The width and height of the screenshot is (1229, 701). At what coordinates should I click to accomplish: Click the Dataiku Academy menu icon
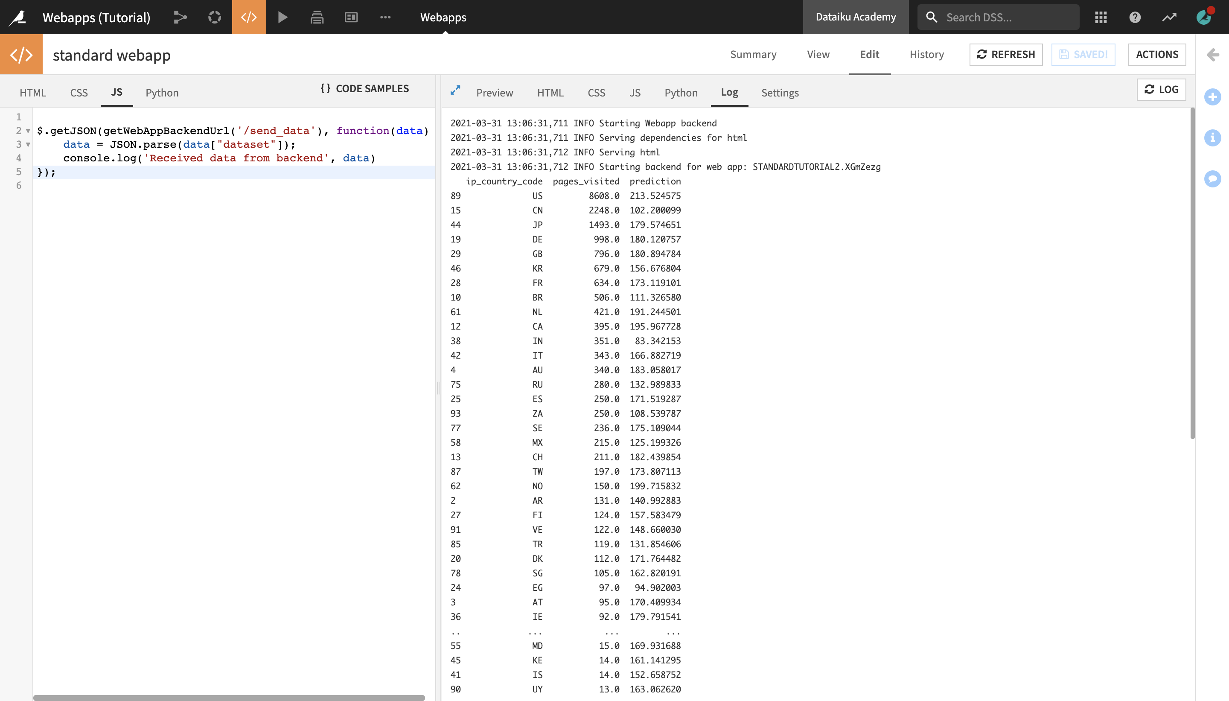tap(856, 17)
